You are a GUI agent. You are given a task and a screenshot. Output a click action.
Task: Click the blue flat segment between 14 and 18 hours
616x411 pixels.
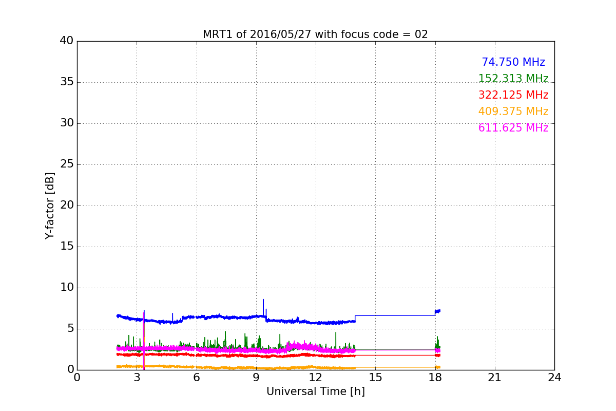pyautogui.click(x=395, y=315)
